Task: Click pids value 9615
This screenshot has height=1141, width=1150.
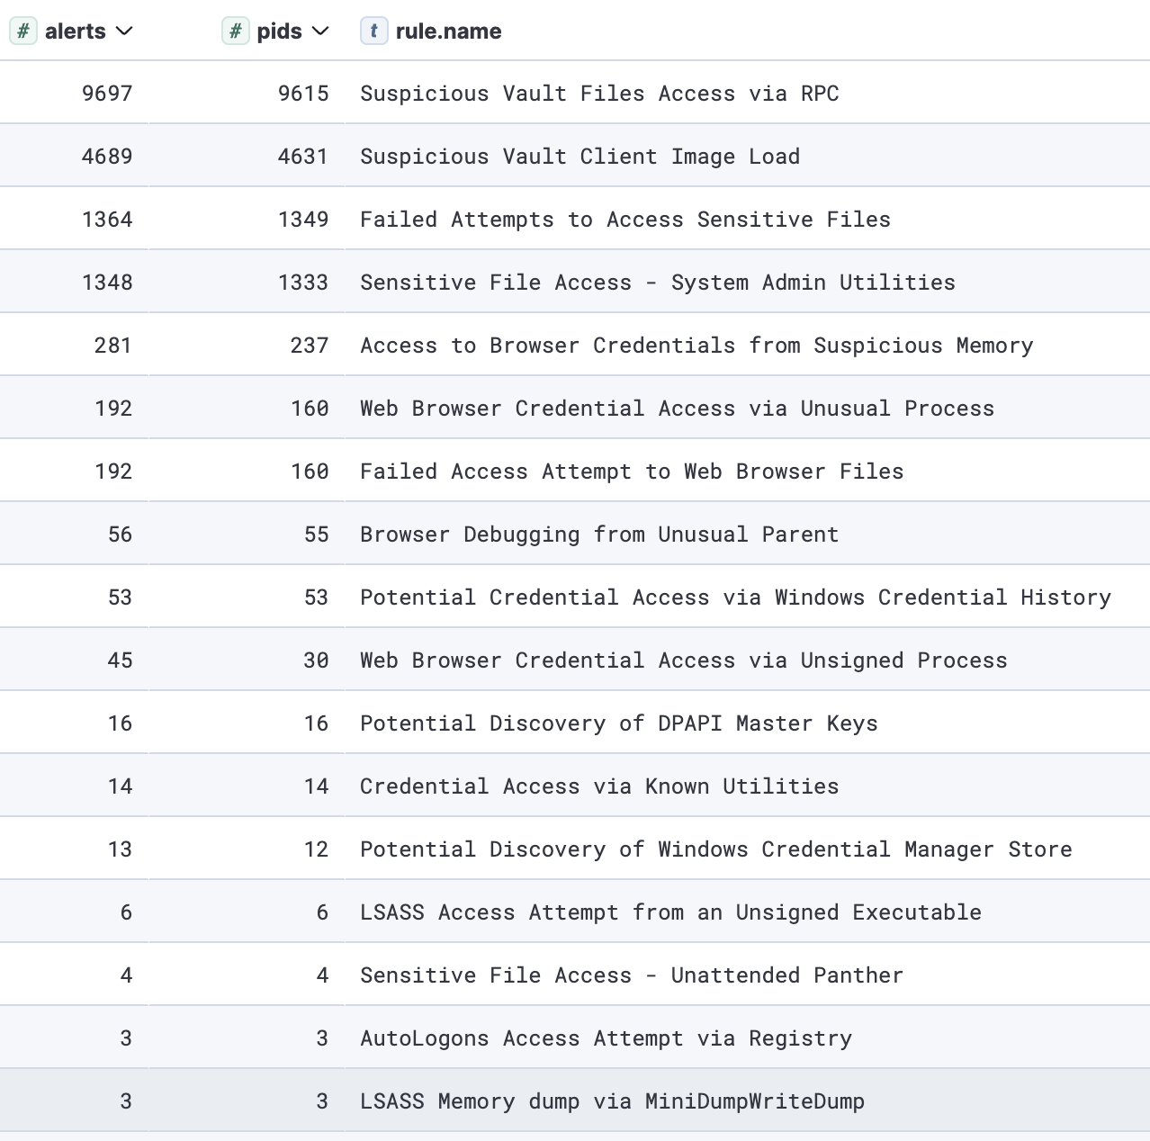Action: point(303,94)
